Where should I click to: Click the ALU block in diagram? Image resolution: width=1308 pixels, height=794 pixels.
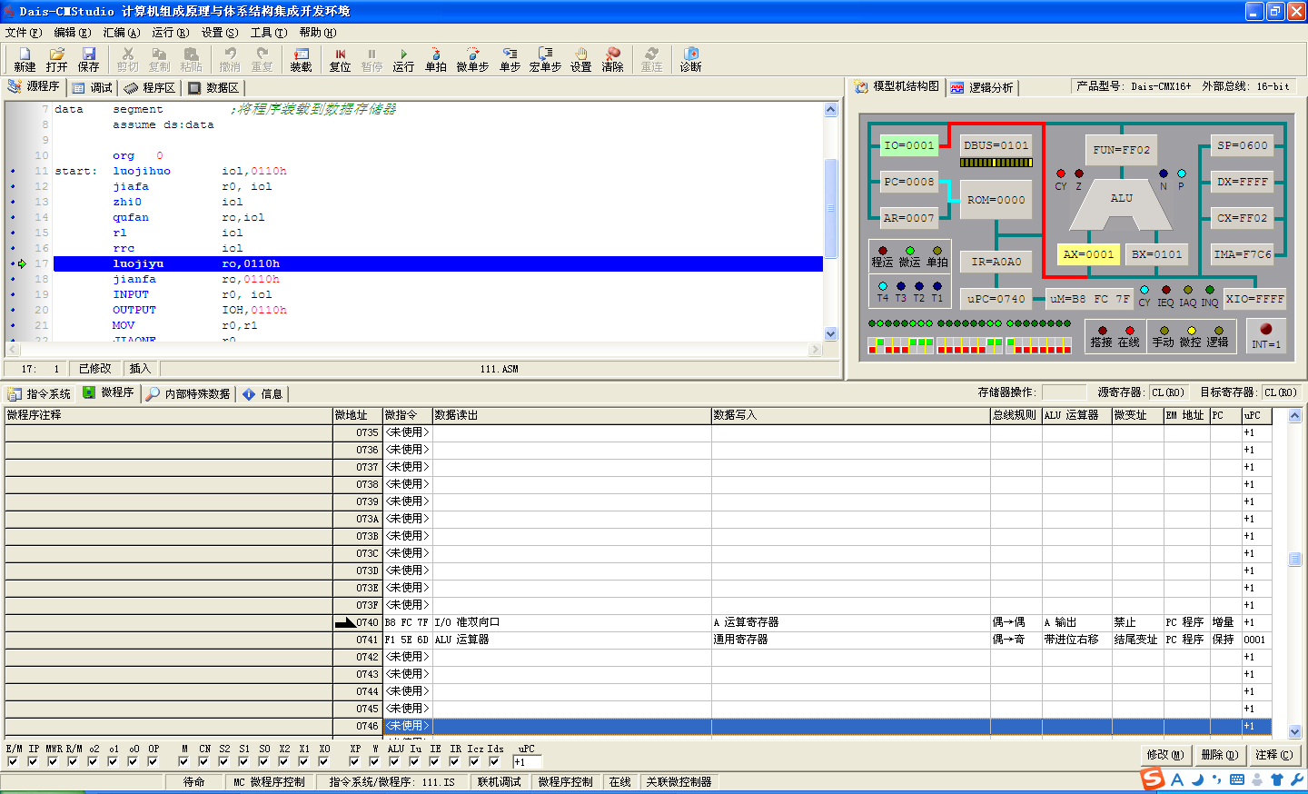coord(1122,205)
